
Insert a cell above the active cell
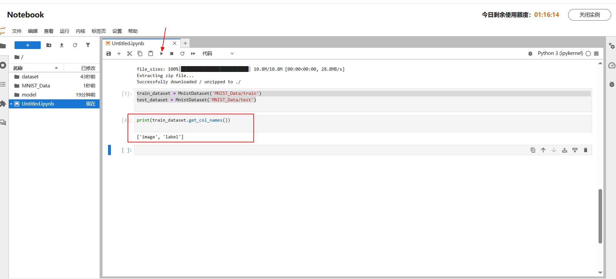pyautogui.click(x=565, y=150)
